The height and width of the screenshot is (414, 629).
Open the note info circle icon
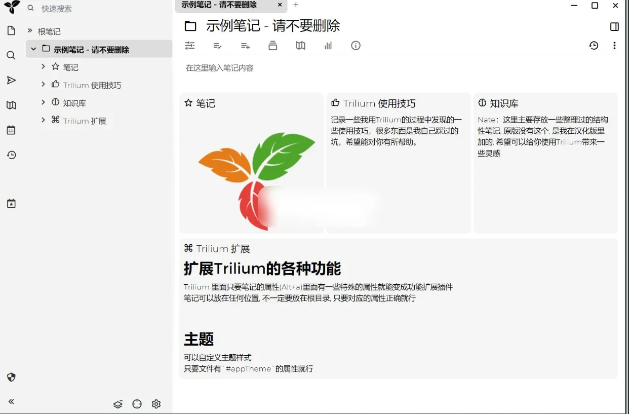[356, 46]
